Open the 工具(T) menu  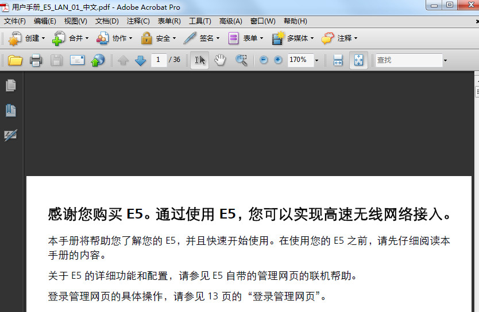pos(200,21)
